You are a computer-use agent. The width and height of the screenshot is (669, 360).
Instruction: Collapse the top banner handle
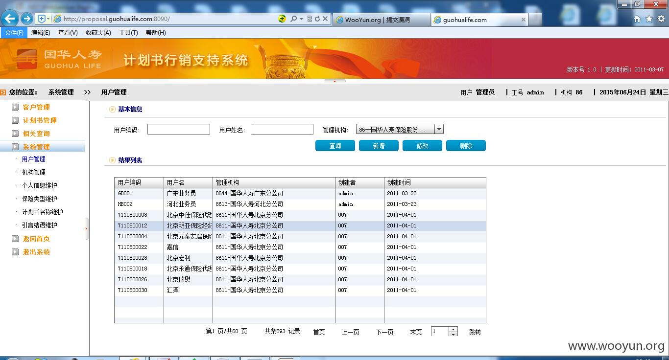[x=334, y=81]
